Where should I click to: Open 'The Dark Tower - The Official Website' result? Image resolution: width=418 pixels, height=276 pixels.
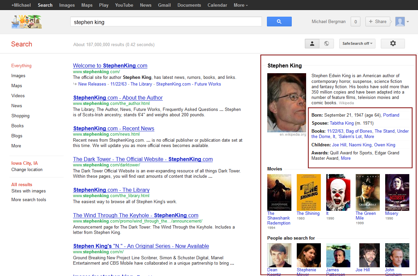tap(143, 159)
